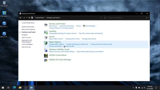160x90 pixels.
Task: Click the Control Panel icon in address bar
Action: [32, 18]
